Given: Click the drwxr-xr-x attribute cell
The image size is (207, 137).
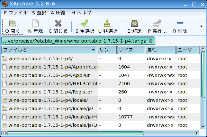Looking at the screenshot, I should click(159, 59).
